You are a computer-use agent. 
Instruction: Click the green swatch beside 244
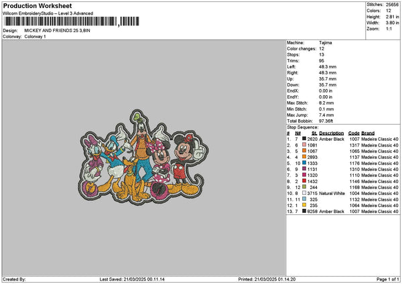(x=304, y=187)
